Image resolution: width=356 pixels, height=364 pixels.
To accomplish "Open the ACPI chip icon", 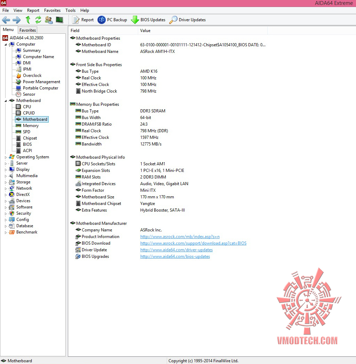I will (x=18, y=151).
